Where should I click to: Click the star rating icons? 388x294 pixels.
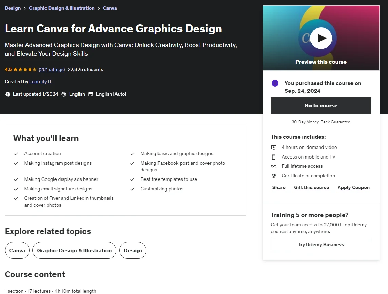25,69
